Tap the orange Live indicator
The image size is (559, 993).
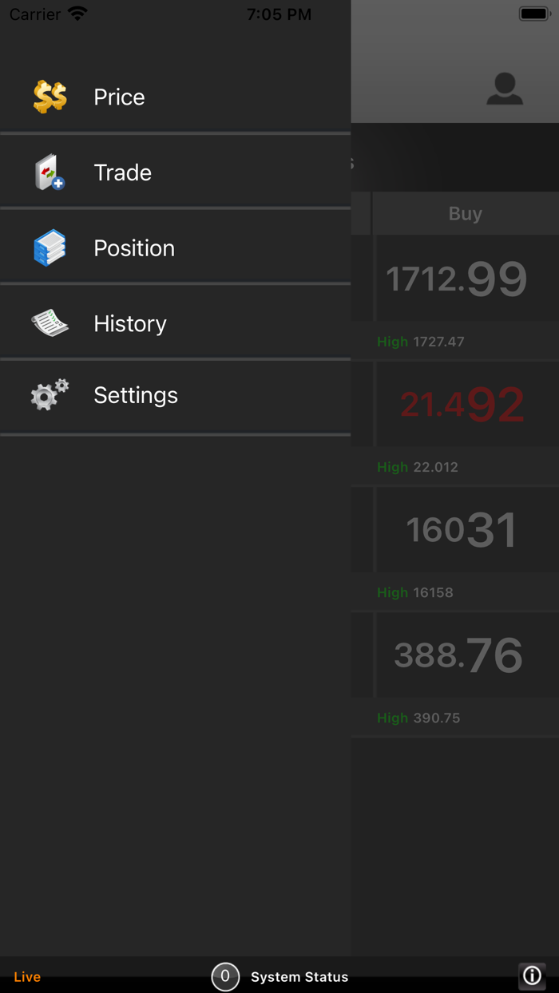pos(27,977)
